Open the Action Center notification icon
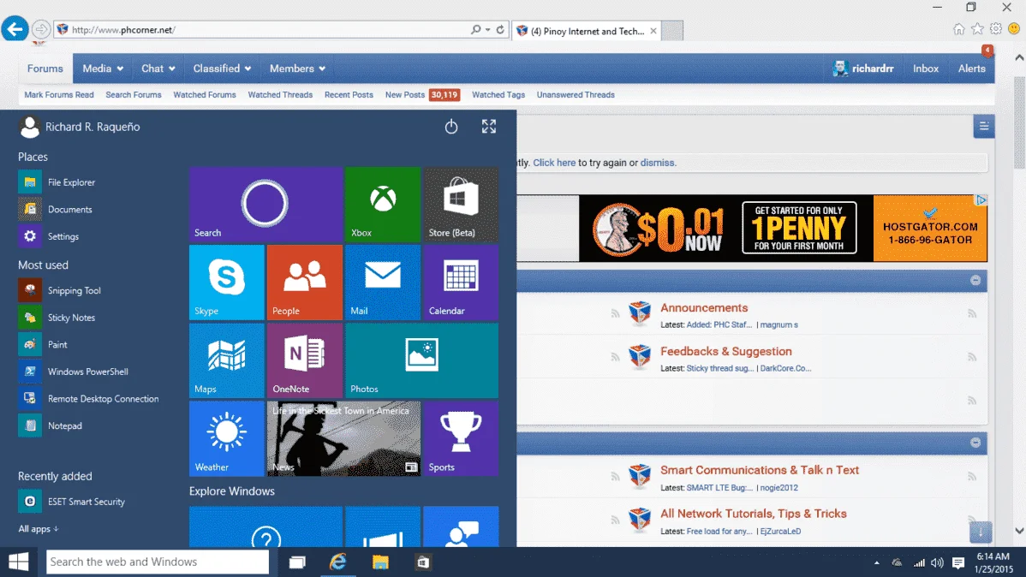This screenshot has width=1026, height=577. pos(958,562)
